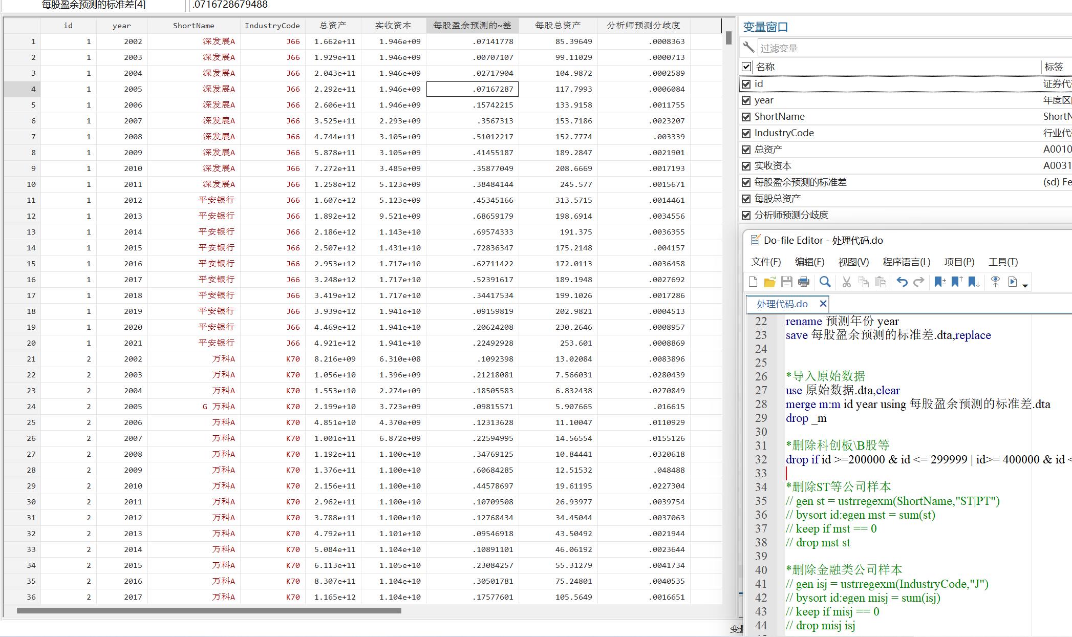
Task: Click the execute do-file run icon
Action: point(1012,282)
